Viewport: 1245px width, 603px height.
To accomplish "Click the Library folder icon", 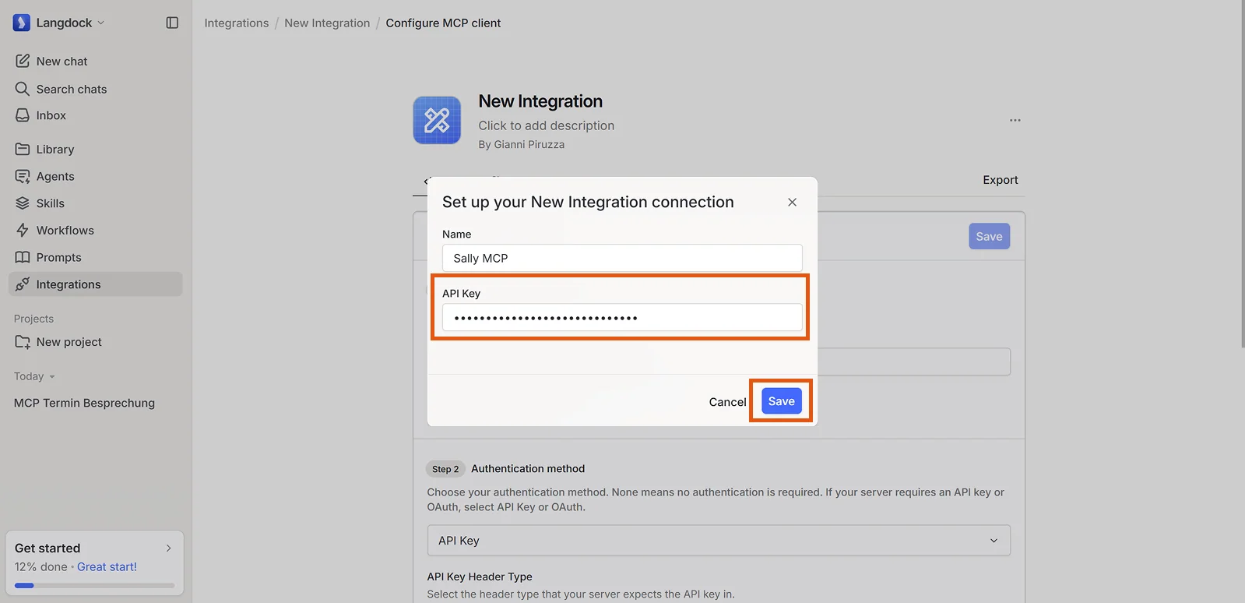I will (23, 149).
